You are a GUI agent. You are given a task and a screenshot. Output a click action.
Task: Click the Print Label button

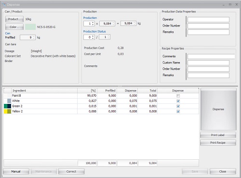[218, 135]
